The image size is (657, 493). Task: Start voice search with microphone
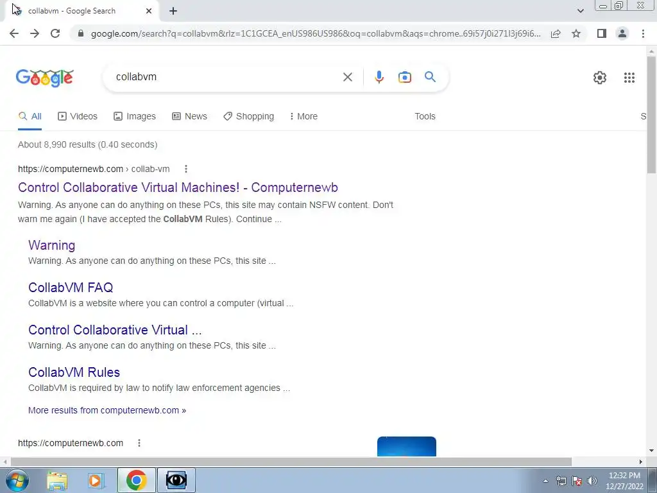pyautogui.click(x=379, y=77)
